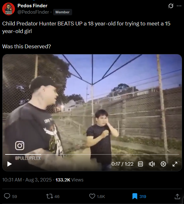Open Pedos Finder profile picture
Image resolution: width=184 pixels, height=204 pixels.
9,9
